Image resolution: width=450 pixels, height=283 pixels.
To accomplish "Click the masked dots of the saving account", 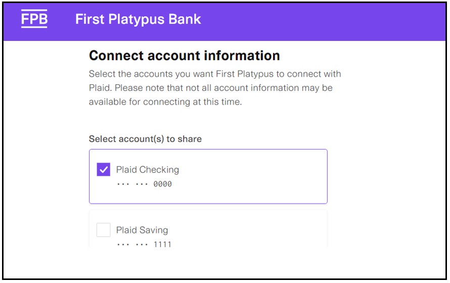I will pos(132,245).
